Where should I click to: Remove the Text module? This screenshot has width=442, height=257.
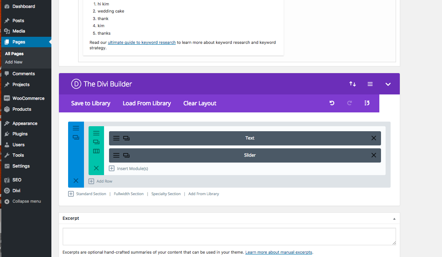click(373, 138)
